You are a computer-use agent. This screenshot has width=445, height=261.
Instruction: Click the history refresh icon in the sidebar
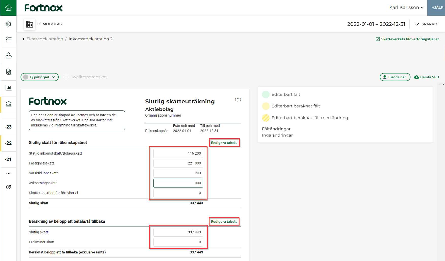coord(8,187)
